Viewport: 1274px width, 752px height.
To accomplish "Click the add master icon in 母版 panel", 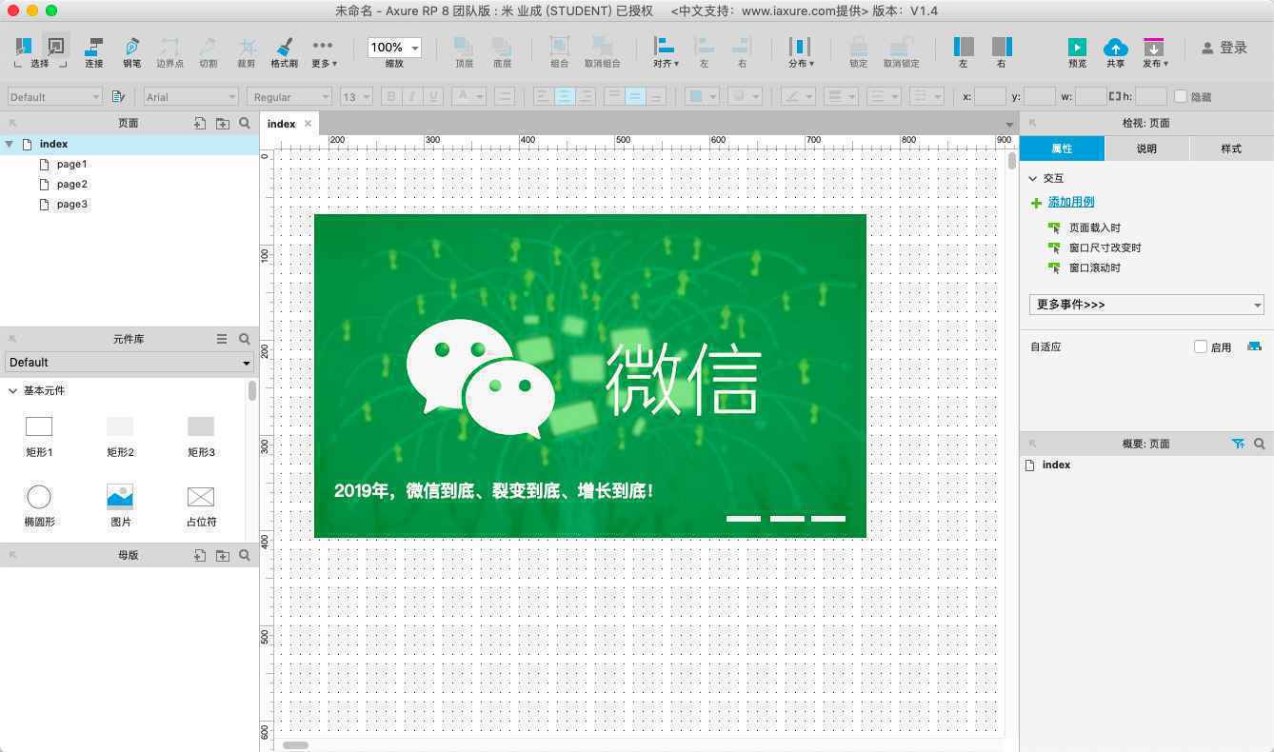I will [200, 555].
